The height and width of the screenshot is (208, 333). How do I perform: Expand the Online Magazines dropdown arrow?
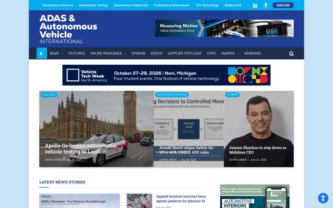125,54
